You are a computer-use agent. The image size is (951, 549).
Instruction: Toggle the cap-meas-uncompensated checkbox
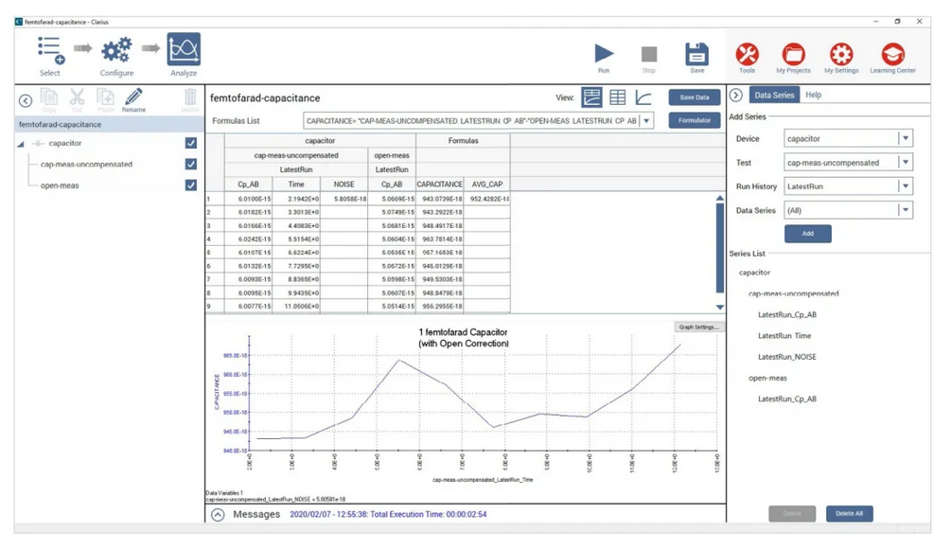coord(191,165)
